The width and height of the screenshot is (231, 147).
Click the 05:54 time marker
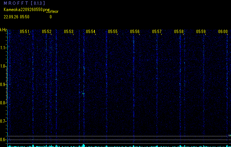(x=91, y=31)
